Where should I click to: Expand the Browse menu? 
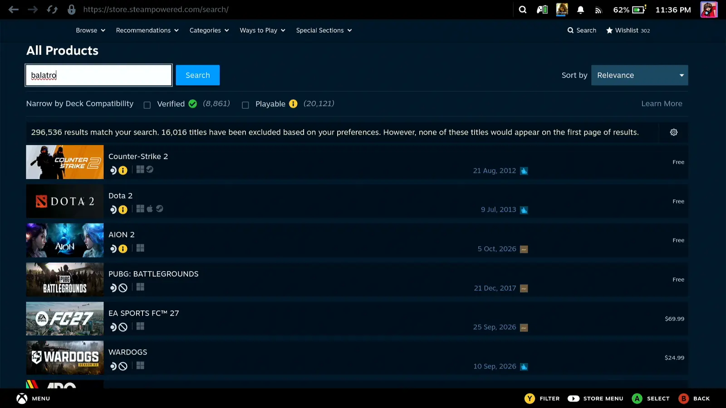coord(91,30)
